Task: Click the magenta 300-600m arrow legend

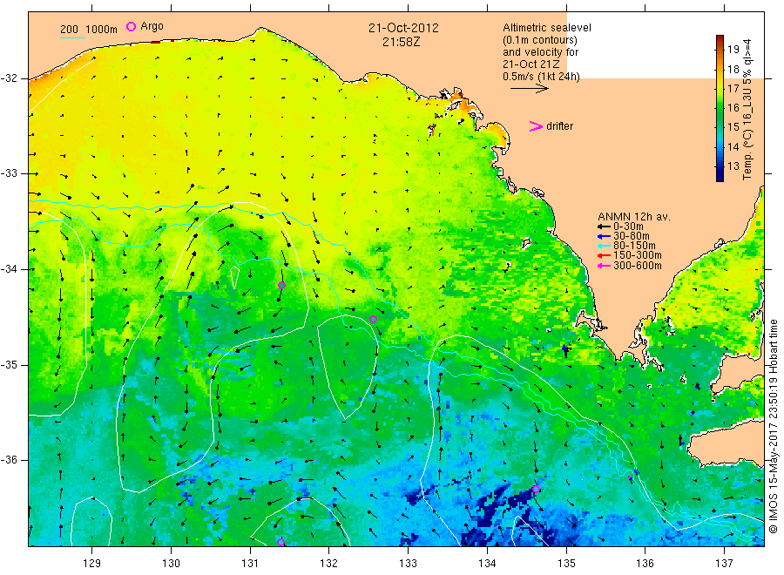Action: [x=604, y=266]
